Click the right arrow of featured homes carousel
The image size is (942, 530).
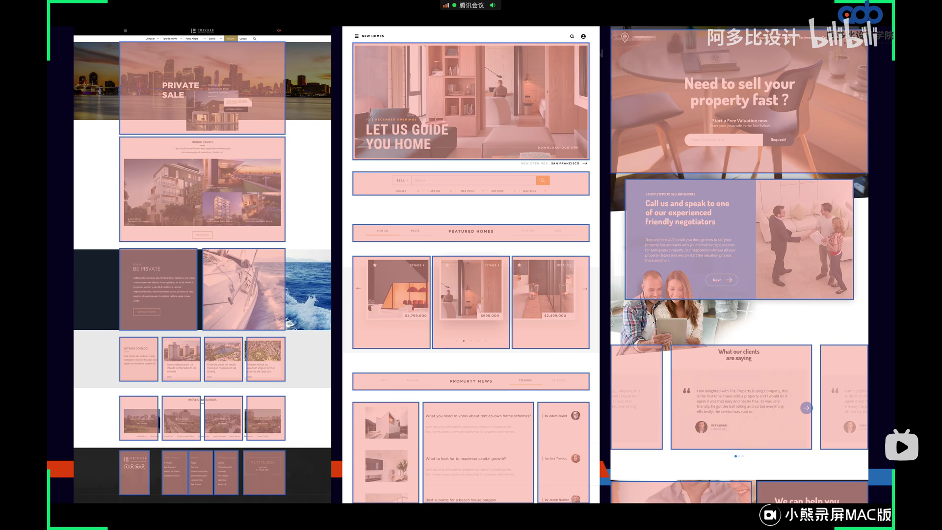click(x=585, y=289)
